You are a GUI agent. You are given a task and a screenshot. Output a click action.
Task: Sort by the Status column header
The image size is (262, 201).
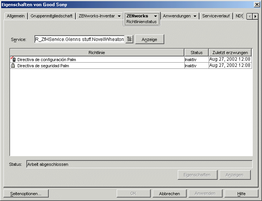(196, 53)
